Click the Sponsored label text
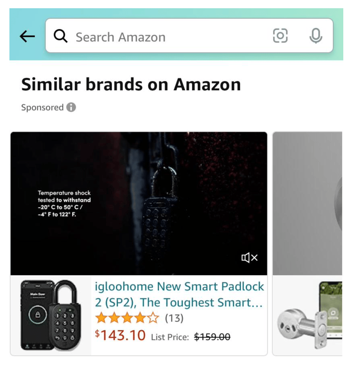Screen dimensions: 351x366 point(42,107)
